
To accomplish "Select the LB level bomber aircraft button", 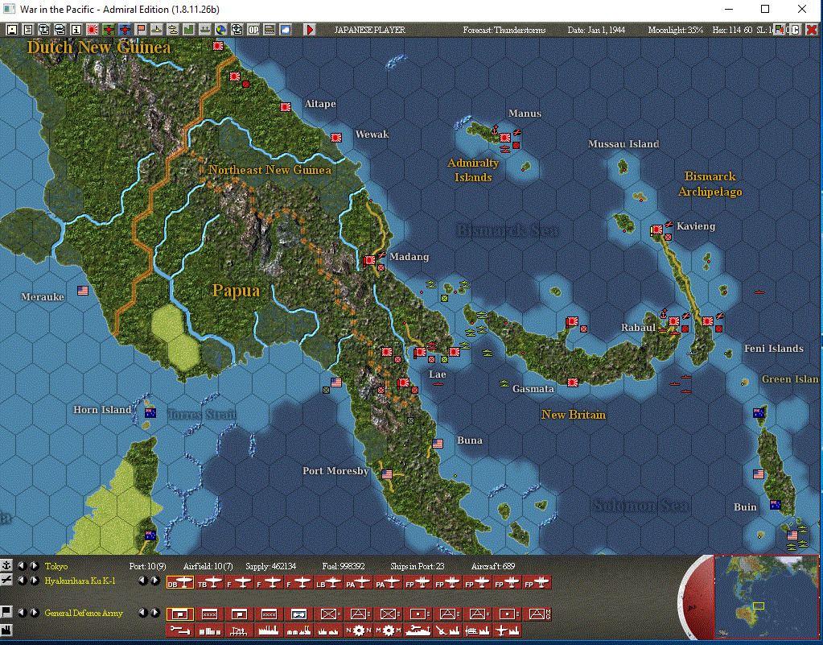I will click(328, 582).
